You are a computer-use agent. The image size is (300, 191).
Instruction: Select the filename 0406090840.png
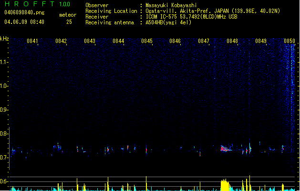(x=24, y=12)
